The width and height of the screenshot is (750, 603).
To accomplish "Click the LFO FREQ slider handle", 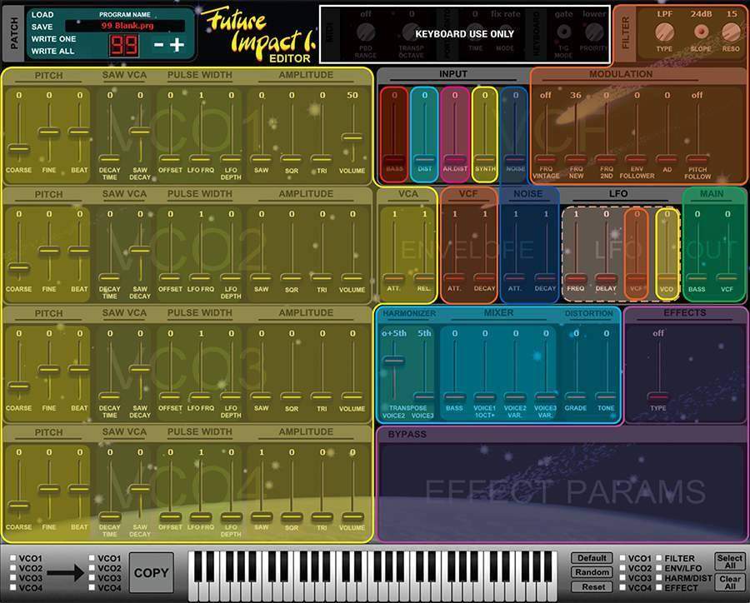I will [x=576, y=278].
